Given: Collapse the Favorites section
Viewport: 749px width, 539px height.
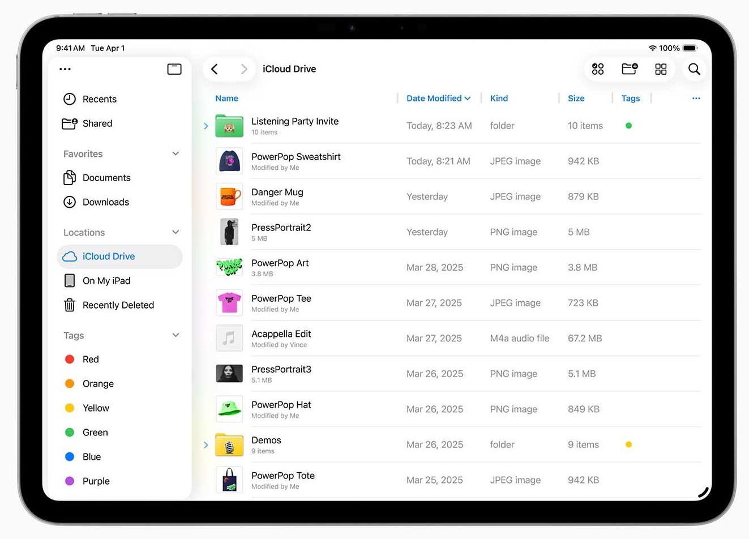Looking at the screenshot, I should (x=176, y=153).
